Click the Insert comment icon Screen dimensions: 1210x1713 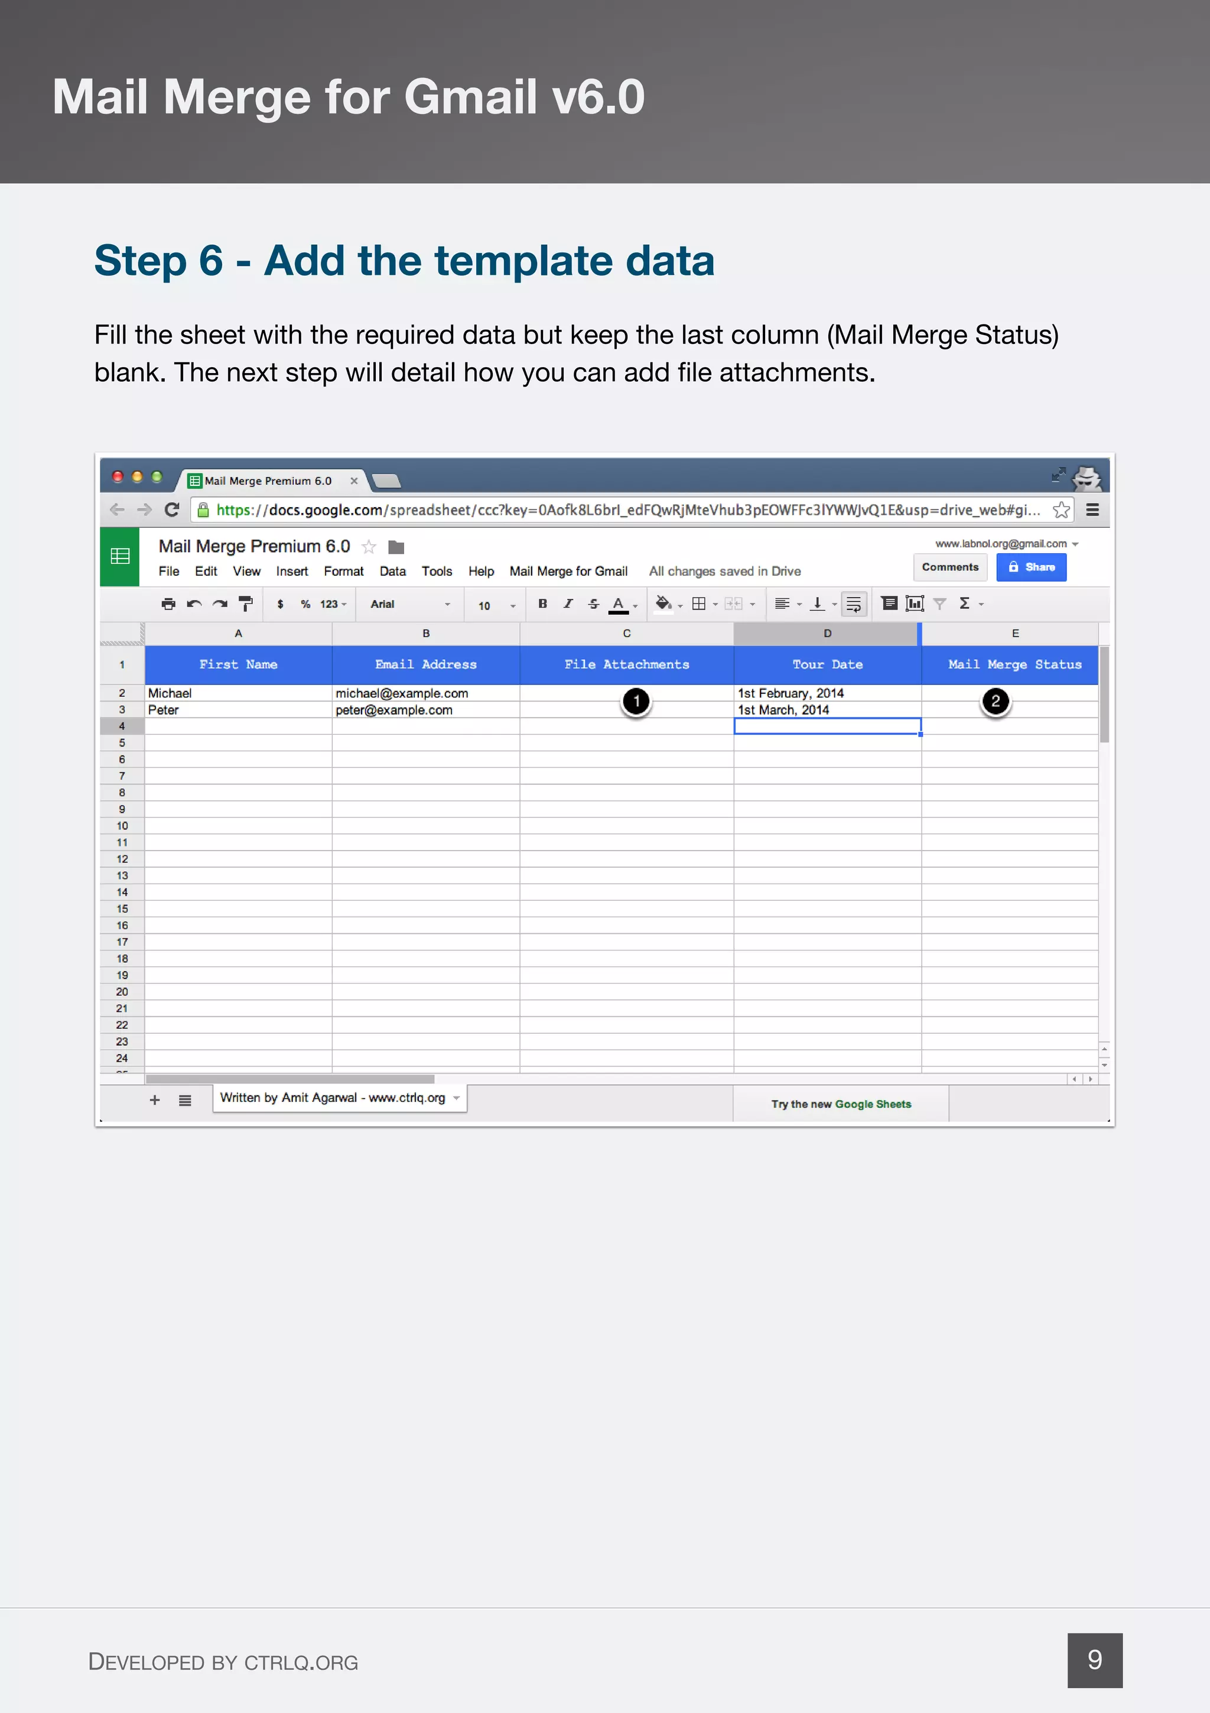[x=889, y=603]
